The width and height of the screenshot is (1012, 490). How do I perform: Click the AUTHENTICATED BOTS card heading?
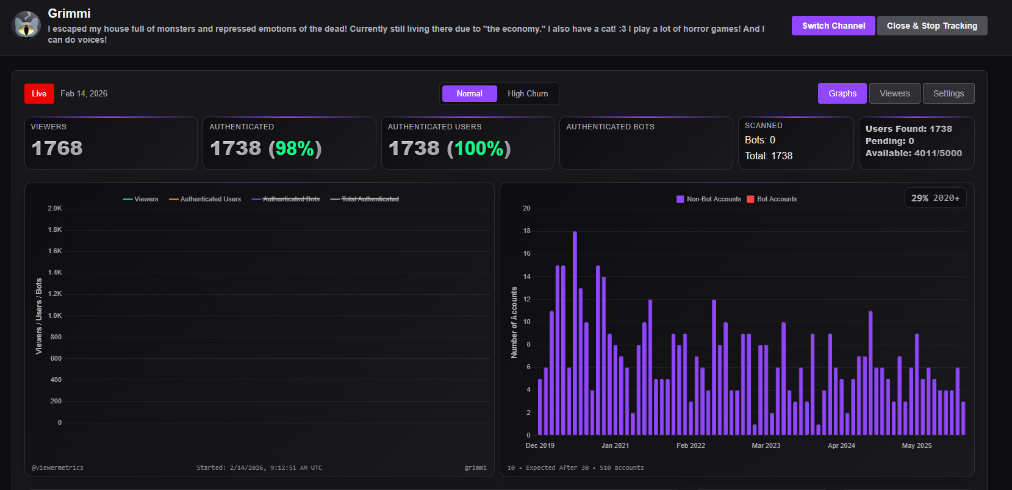tap(610, 127)
